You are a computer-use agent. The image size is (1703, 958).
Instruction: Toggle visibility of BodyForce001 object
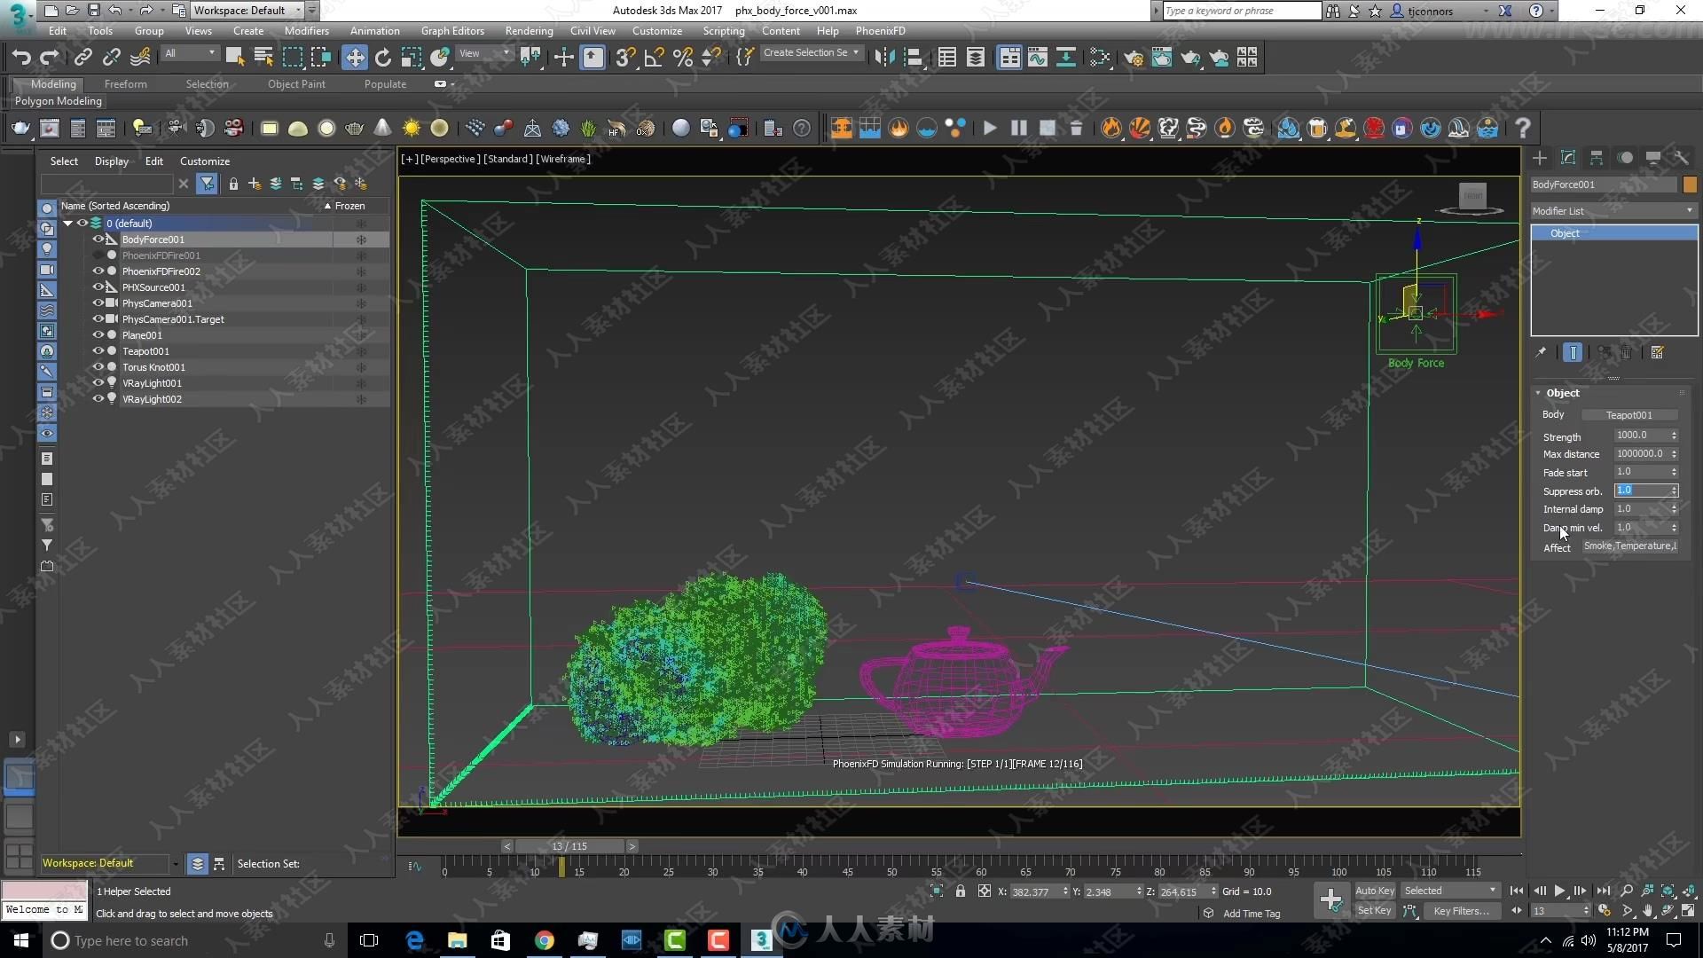[98, 239]
